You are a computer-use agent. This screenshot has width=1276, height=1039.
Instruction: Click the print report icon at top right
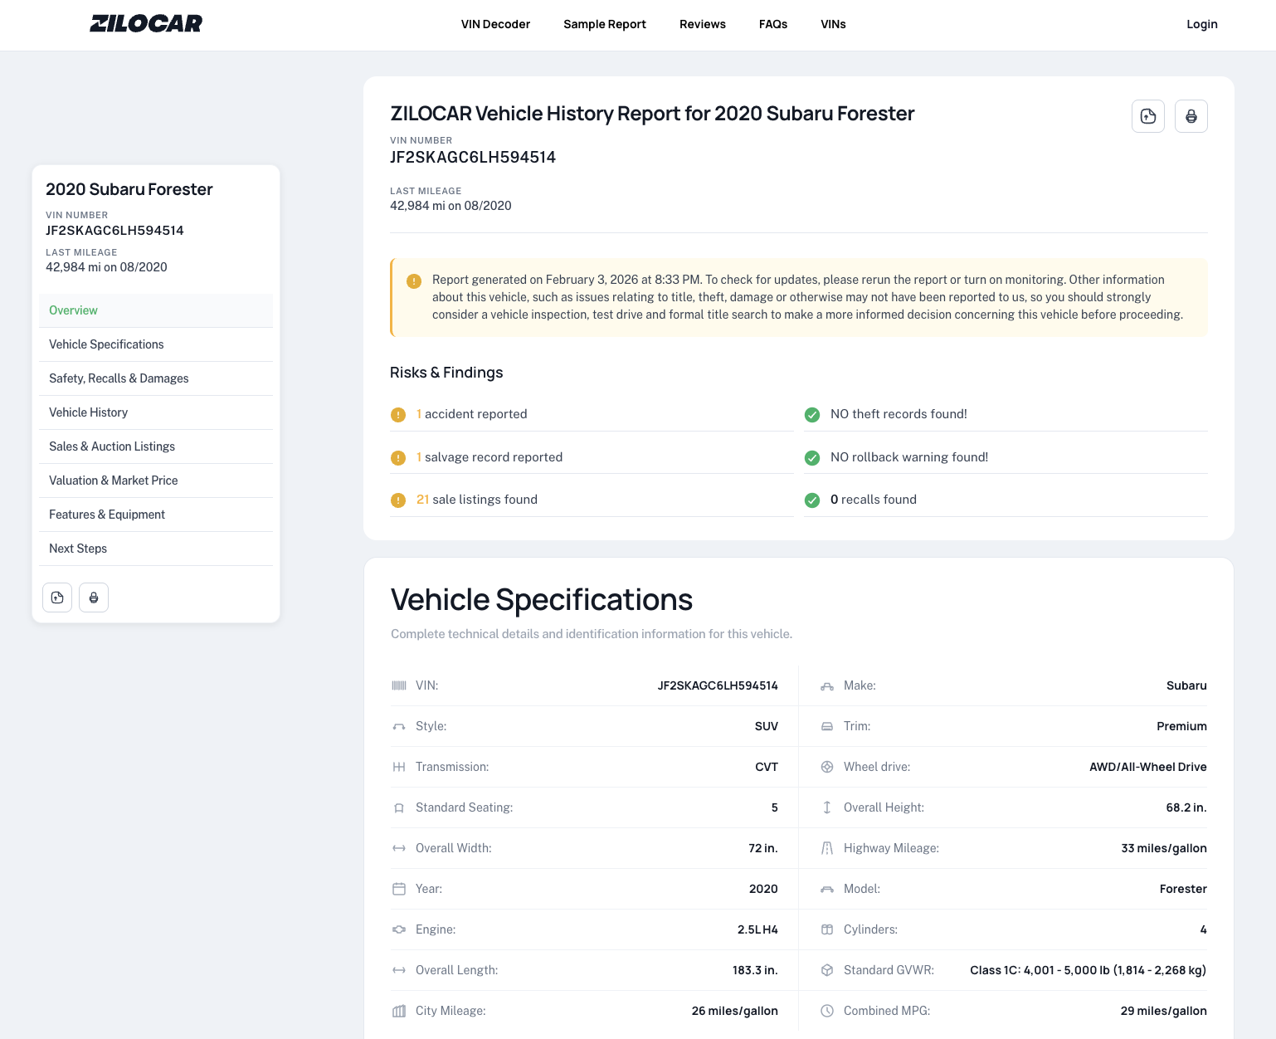pyautogui.click(x=1191, y=116)
